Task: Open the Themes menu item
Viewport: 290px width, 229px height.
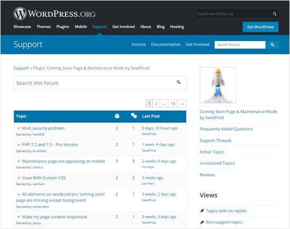Action: tap(44, 27)
